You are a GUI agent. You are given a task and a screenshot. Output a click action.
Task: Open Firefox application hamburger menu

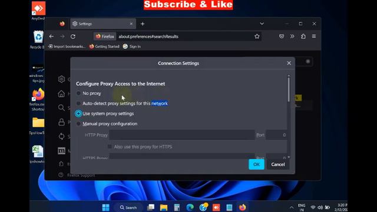(314, 37)
